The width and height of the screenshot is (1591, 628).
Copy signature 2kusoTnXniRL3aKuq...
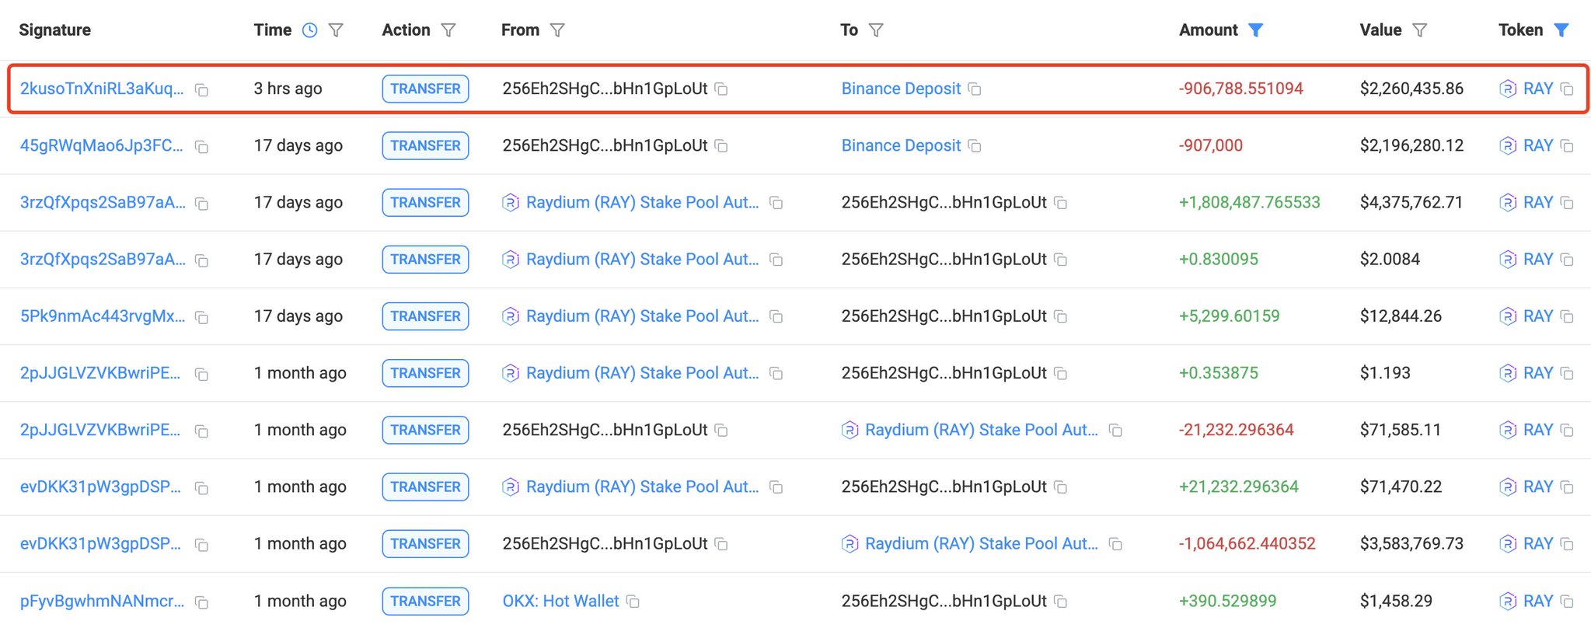click(201, 90)
